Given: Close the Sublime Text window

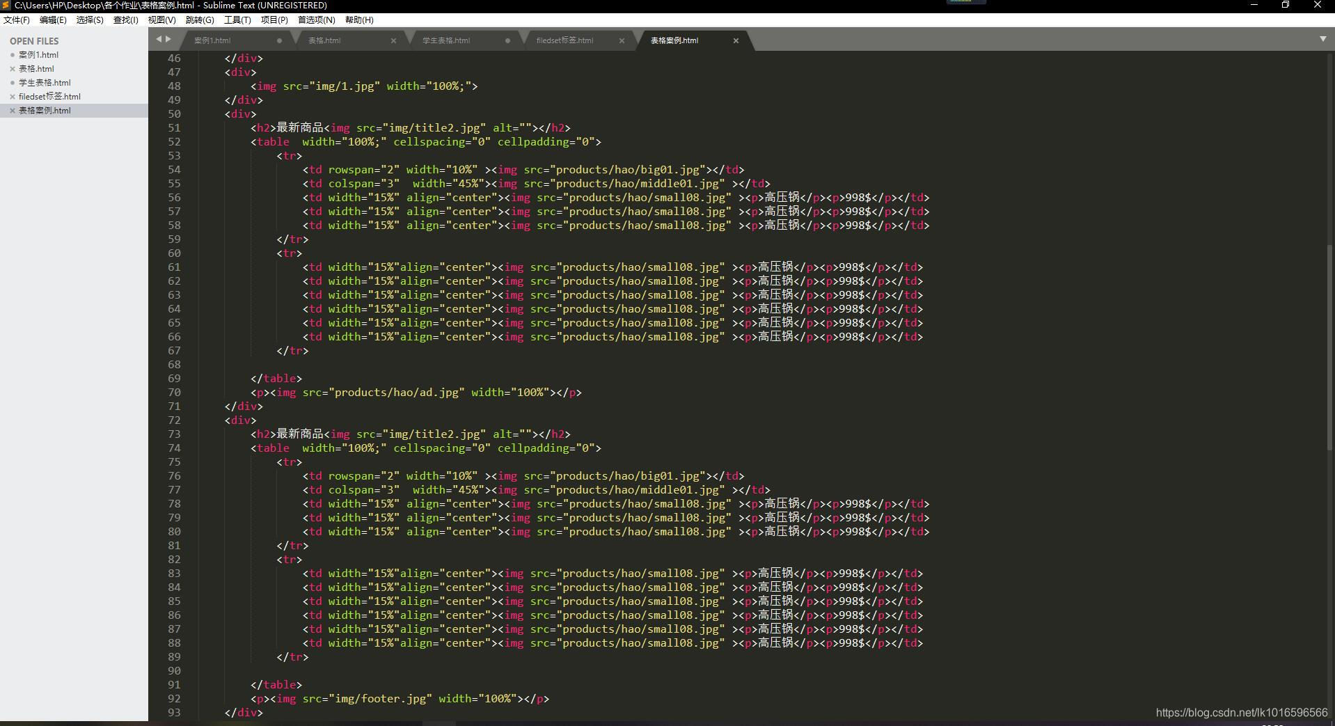Looking at the screenshot, I should [x=1317, y=5].
